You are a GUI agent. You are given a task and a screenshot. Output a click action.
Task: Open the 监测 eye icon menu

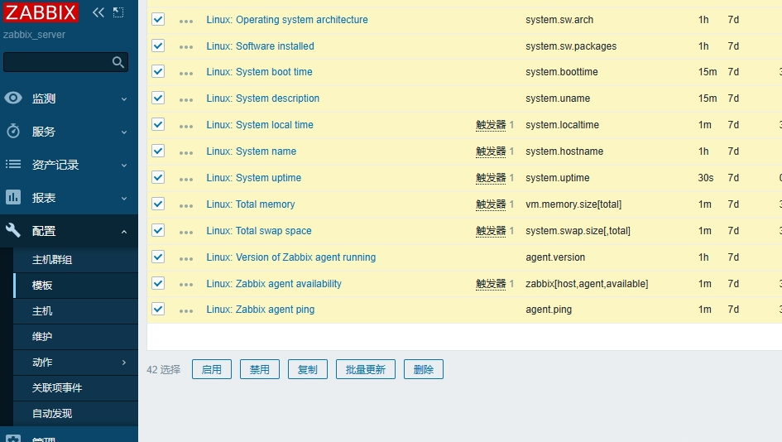pos(13,98)
